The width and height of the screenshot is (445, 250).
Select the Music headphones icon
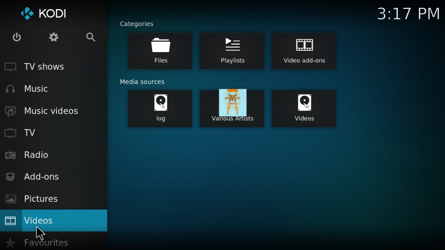10,89
